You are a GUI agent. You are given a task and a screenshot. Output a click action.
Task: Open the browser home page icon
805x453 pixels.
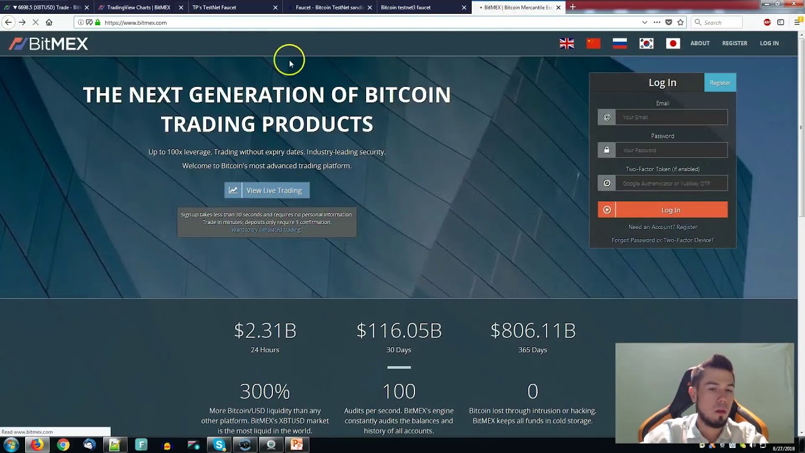pyautogui.click(x=49, y=23)
